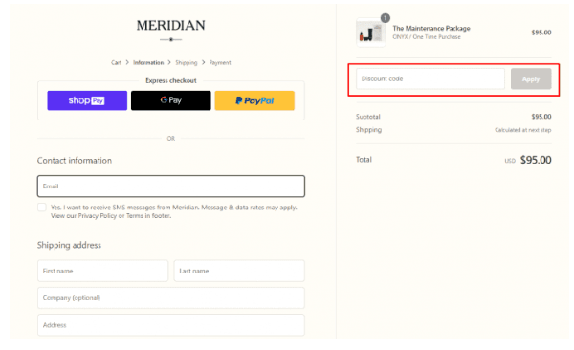Click the Address input field
This screenshot has width=574, height=350.
tap(171, 325)
